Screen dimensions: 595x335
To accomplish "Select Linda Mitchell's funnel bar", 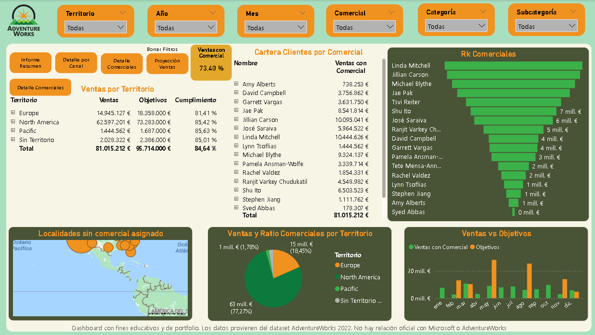I will 513,66.
